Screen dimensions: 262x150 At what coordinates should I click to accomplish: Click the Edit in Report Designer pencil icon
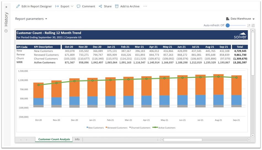pos(18,6)
